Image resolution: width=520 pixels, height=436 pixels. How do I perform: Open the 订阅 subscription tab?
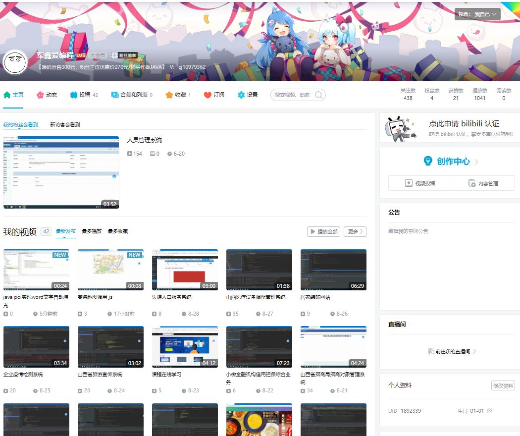point(214,95)
